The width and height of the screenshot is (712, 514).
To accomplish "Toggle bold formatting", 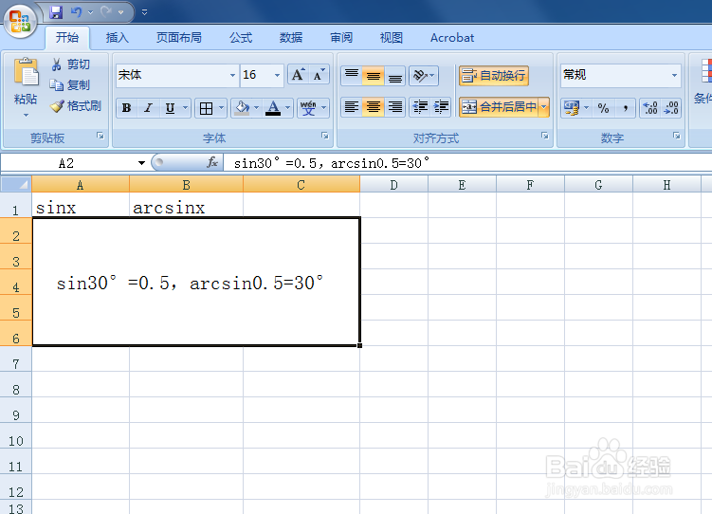I will coord(126,108).
